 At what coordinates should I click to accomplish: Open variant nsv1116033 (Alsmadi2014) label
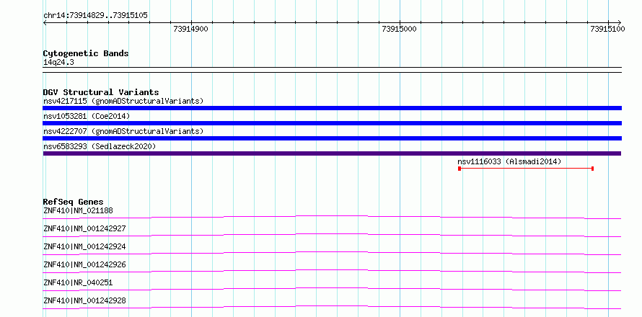point(509,161)
